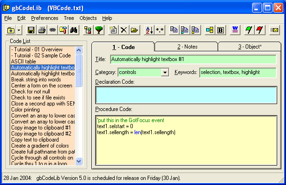Click the copy icon with yellow page
The height and width of the screenshot is (185, 286).
195,30
